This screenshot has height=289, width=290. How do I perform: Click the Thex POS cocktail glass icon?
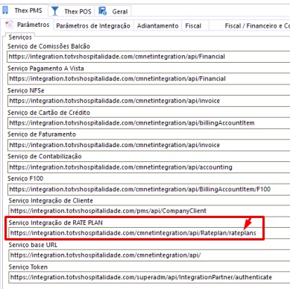tap(54, 11)
